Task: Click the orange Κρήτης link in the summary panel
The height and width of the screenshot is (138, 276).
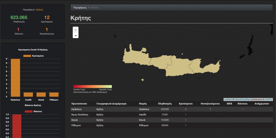Action: 39,10
